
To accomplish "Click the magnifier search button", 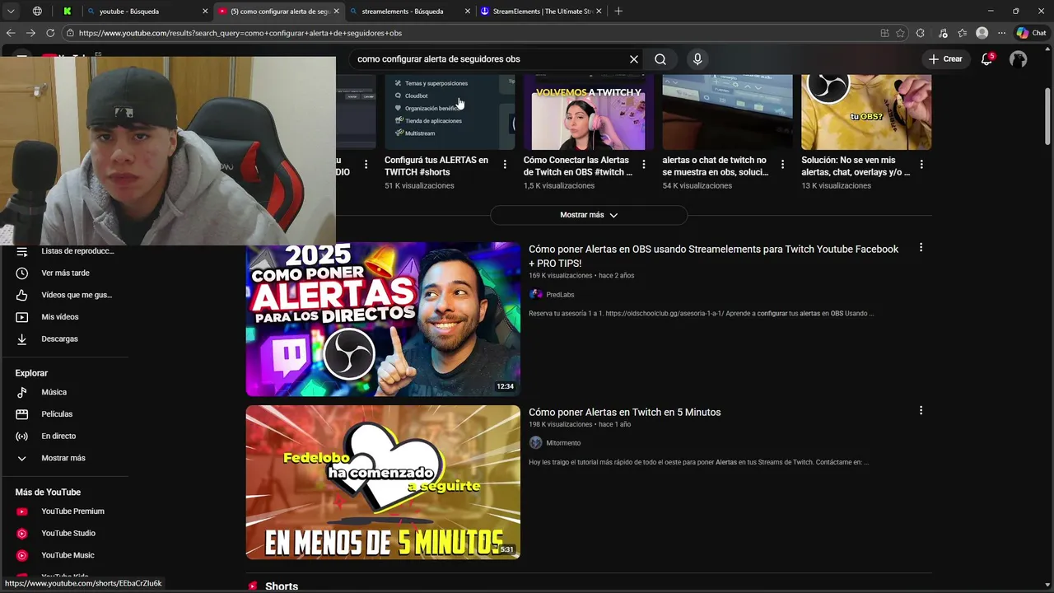I will pyautogui.click(x=660, y=59).
